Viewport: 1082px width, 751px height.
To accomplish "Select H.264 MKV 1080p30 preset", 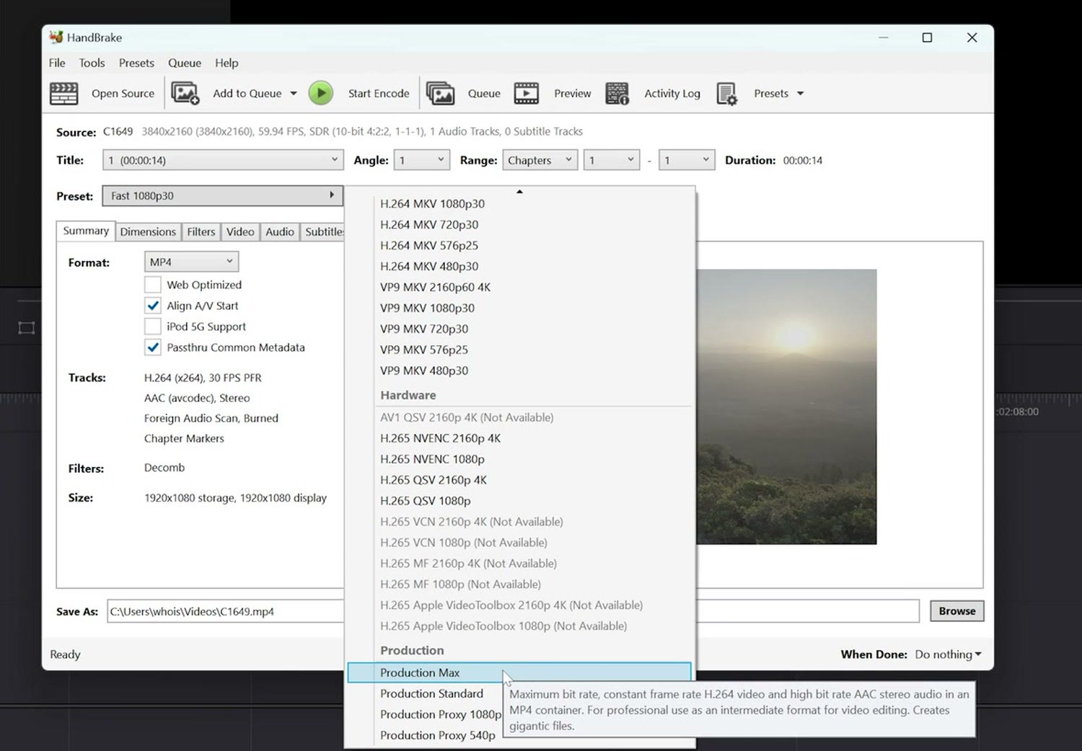I will point(519,204).
